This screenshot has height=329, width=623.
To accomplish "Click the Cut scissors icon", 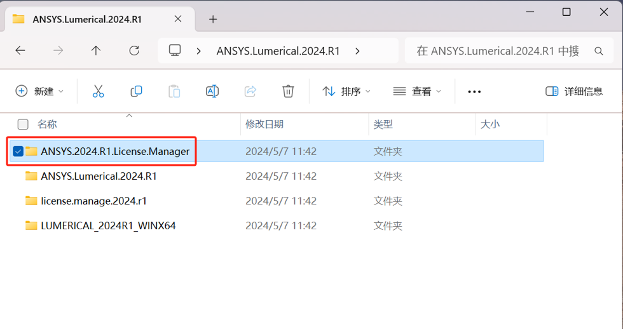I will click(98, 91).
